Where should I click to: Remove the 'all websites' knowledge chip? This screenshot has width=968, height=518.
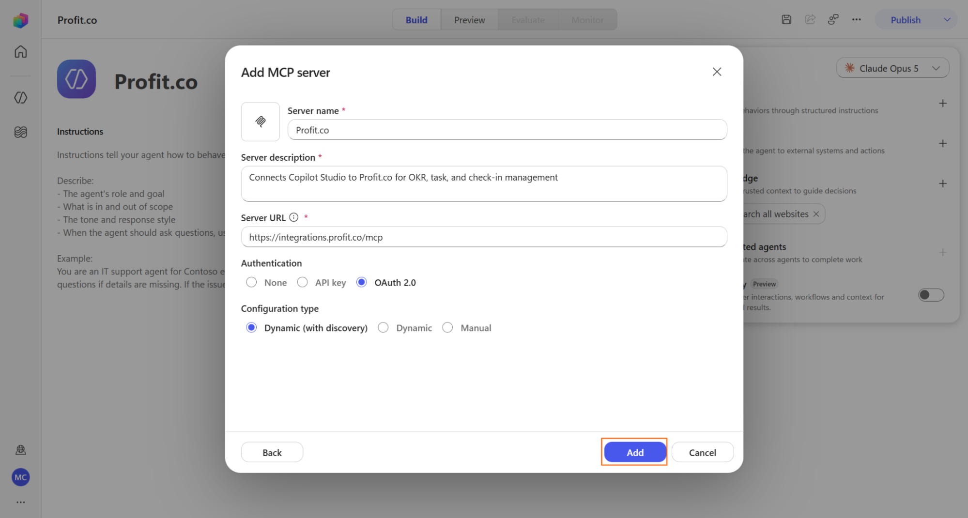816,214
